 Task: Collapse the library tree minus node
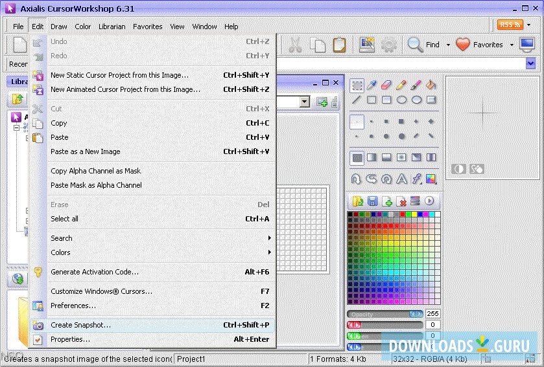point(16,128)
